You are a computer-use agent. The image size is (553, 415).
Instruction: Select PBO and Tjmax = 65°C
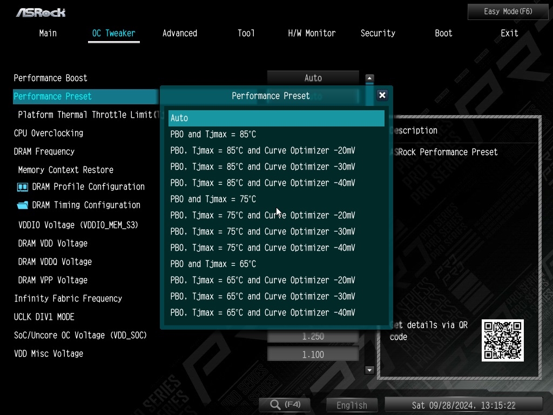coord(276,264)
